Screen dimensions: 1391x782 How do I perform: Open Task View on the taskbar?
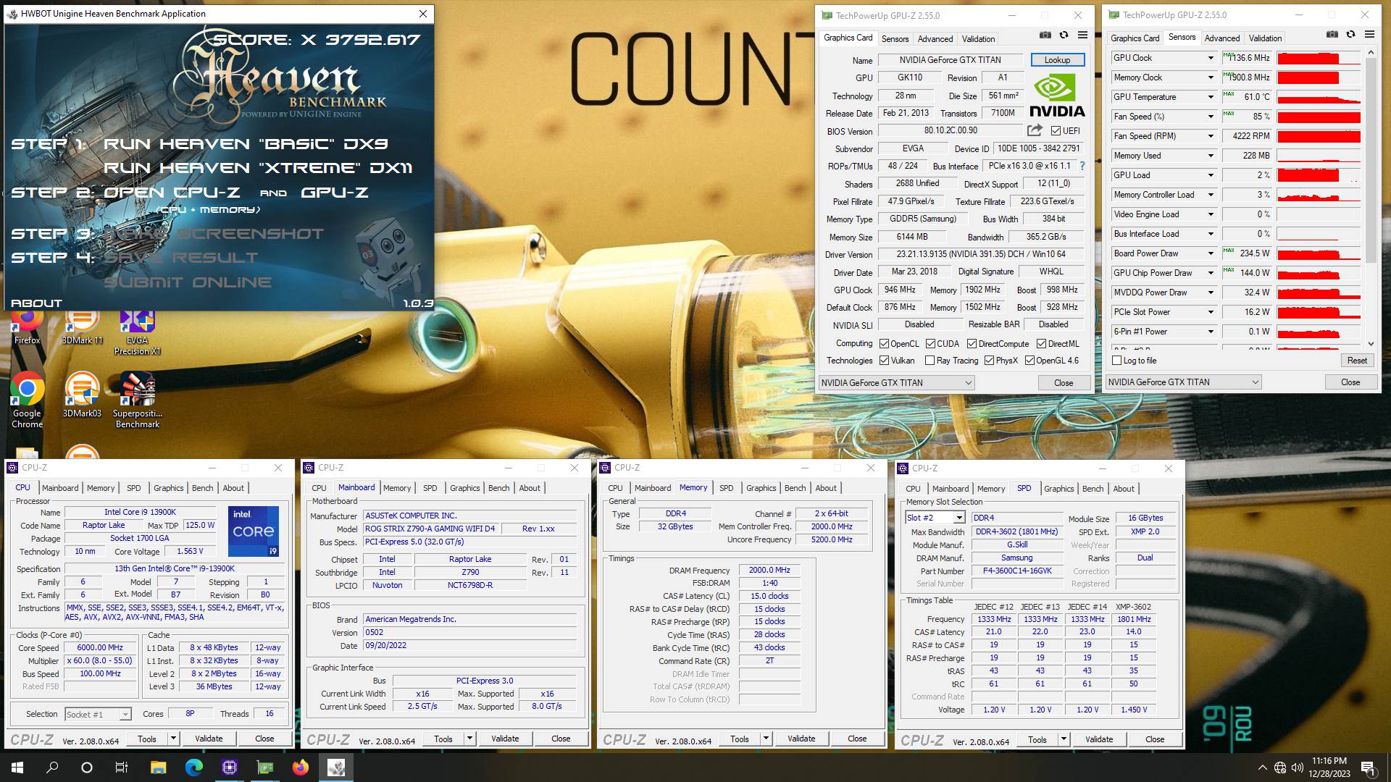[x=122, y=768]
